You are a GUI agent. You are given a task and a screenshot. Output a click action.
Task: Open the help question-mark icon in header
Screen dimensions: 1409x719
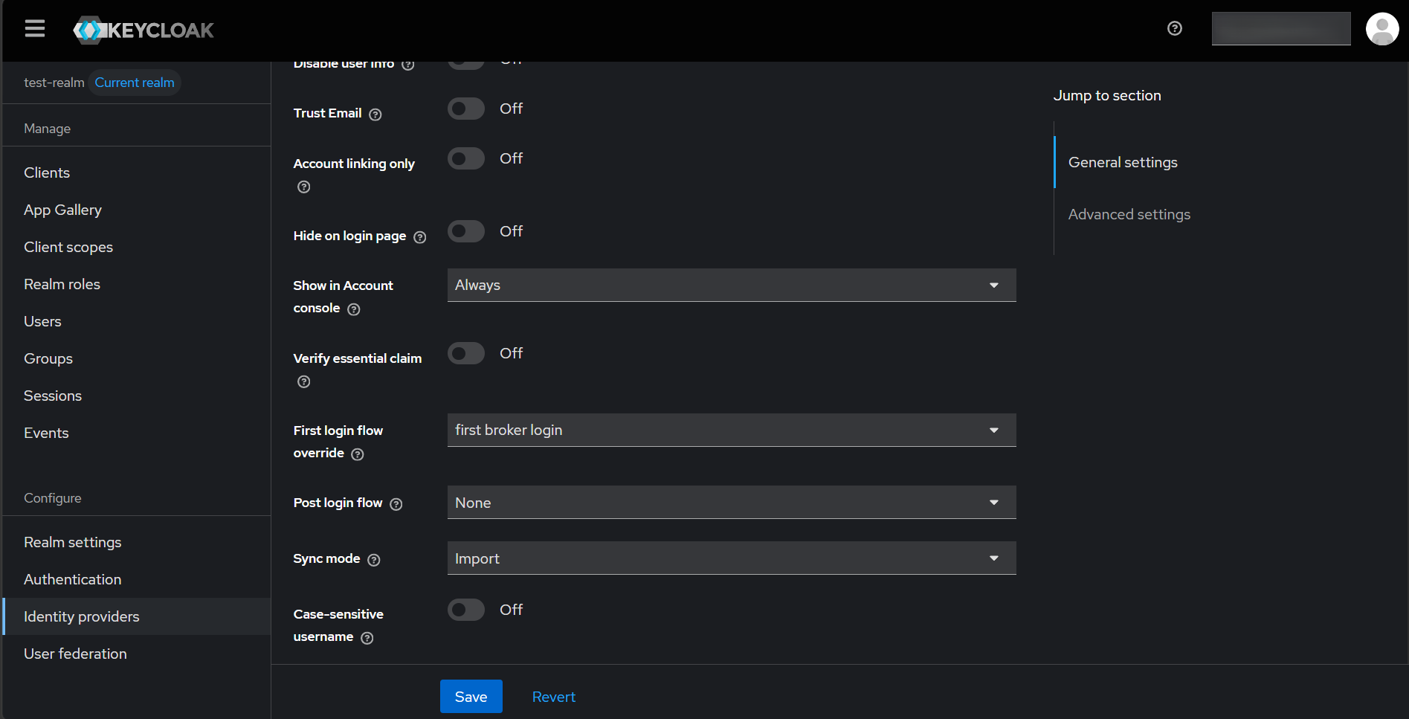tap(1175, 28)
